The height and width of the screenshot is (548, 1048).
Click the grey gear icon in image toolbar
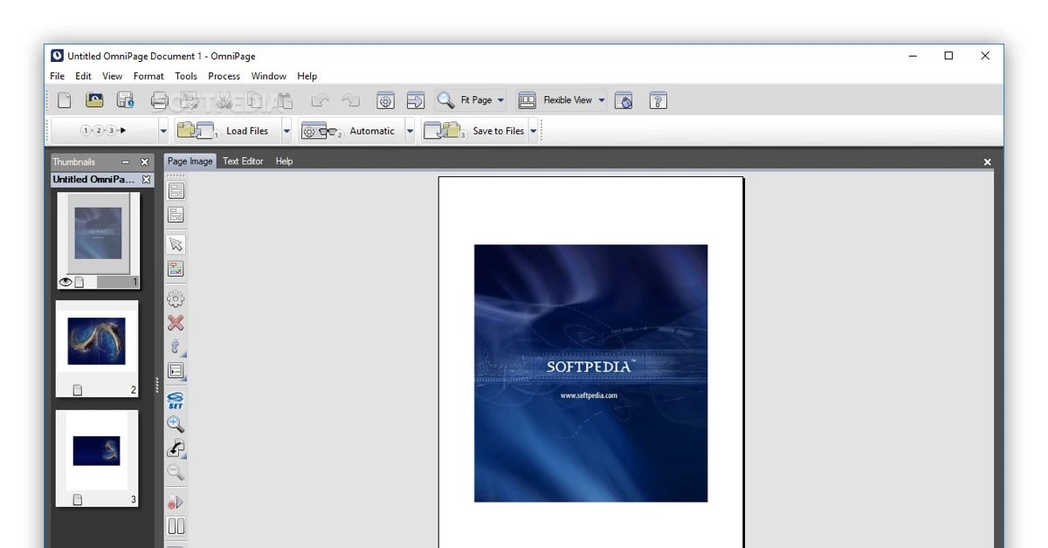176,298
